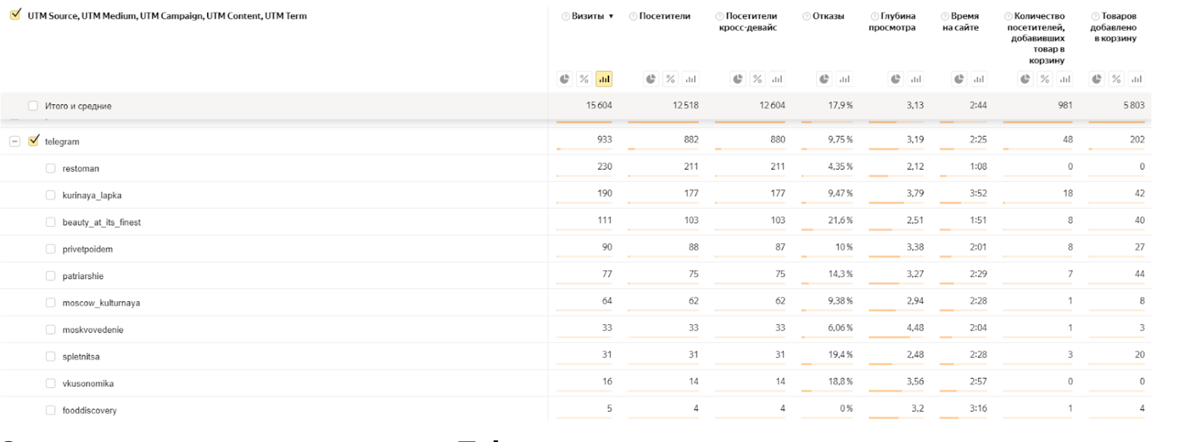Click the beauty_at_its_finest row label
Viewport: 1177px width, 442px height.
tap(101, 222)
